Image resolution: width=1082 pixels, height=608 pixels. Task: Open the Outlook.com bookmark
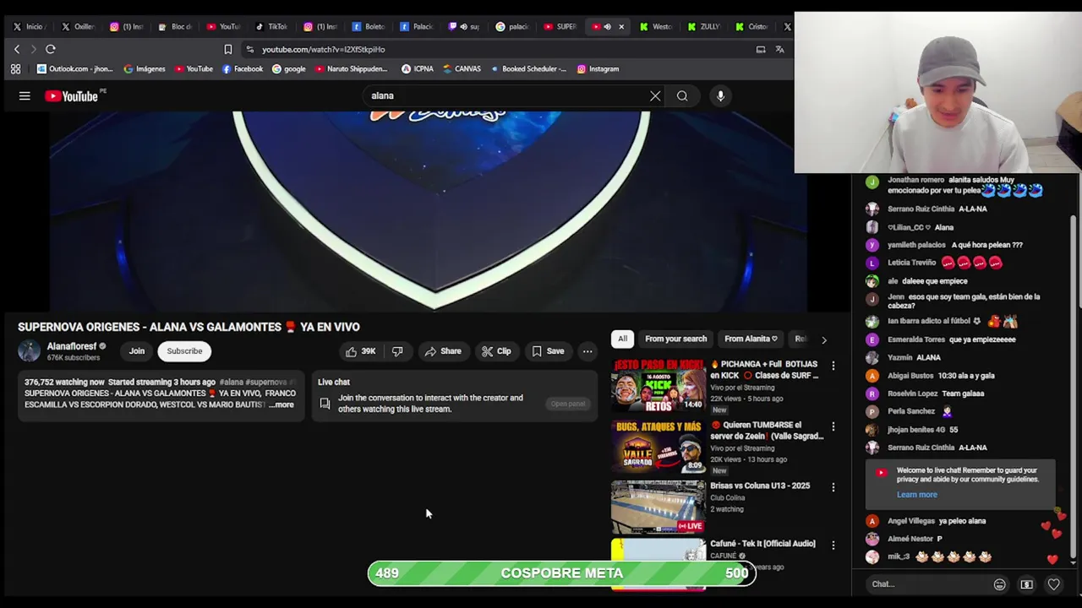click(x=74, y=69)
